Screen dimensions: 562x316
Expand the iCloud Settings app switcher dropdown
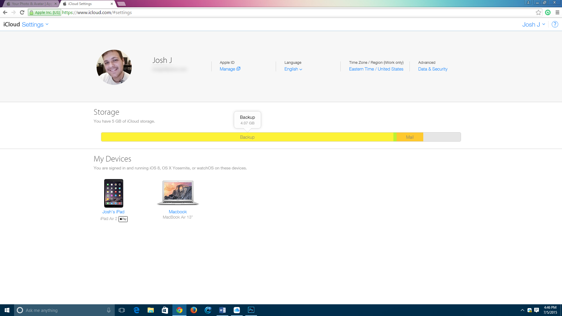pyautogui.click(x=35, y=25)
